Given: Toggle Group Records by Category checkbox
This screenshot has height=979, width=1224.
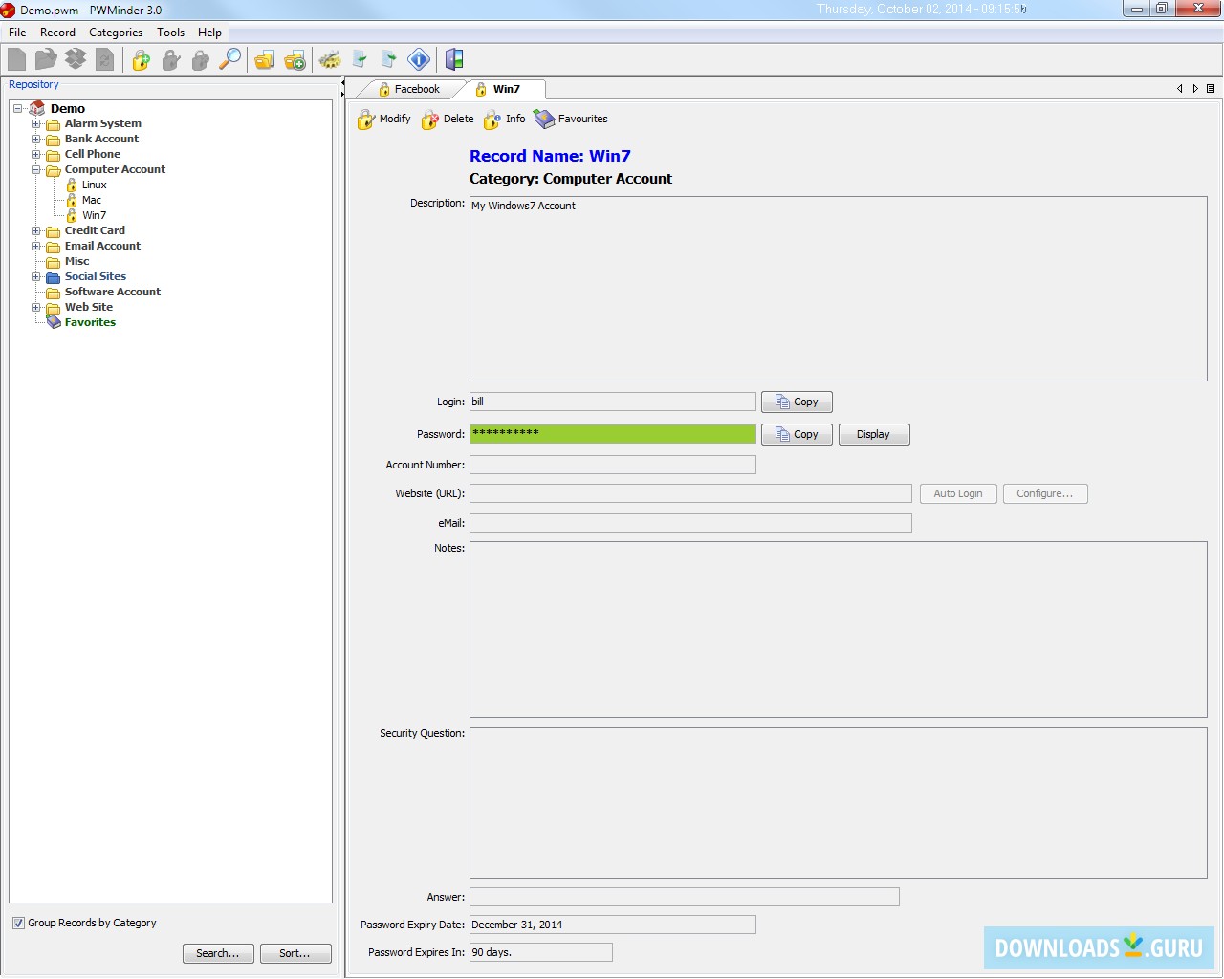Looking at the screenshot, I should [18, 924].
